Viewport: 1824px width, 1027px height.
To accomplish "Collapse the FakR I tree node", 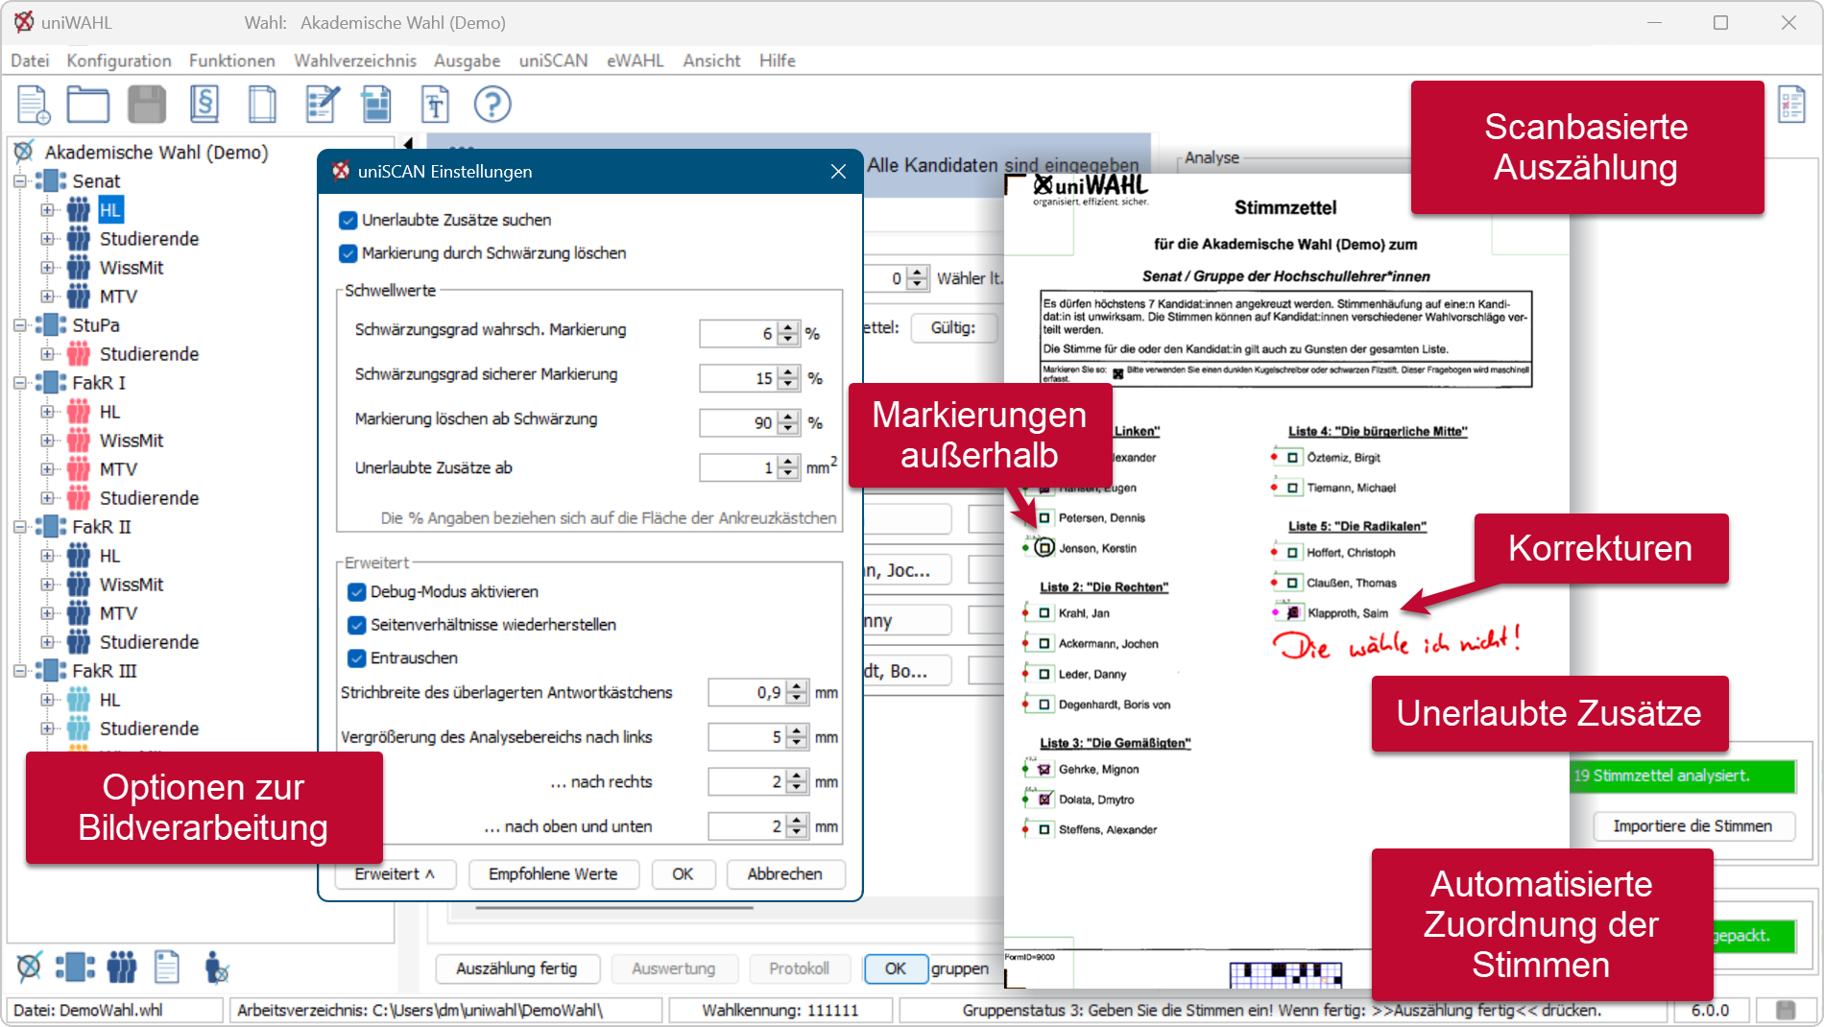I will pyautogui.click(x=19, y=382).
